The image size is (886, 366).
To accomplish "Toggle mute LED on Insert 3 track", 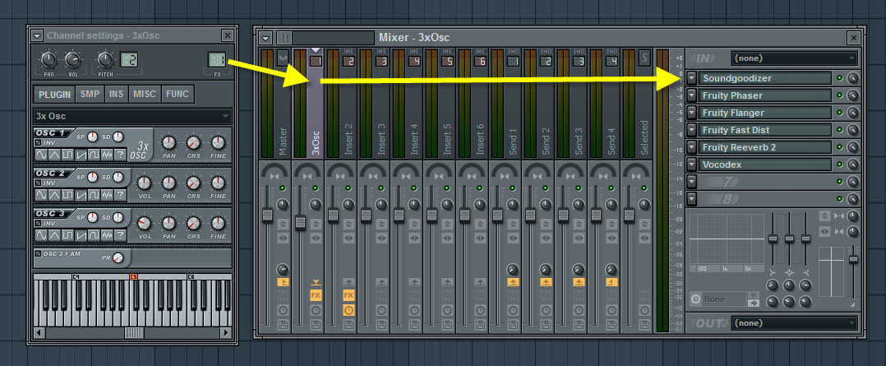I will (x=381, y=188).
